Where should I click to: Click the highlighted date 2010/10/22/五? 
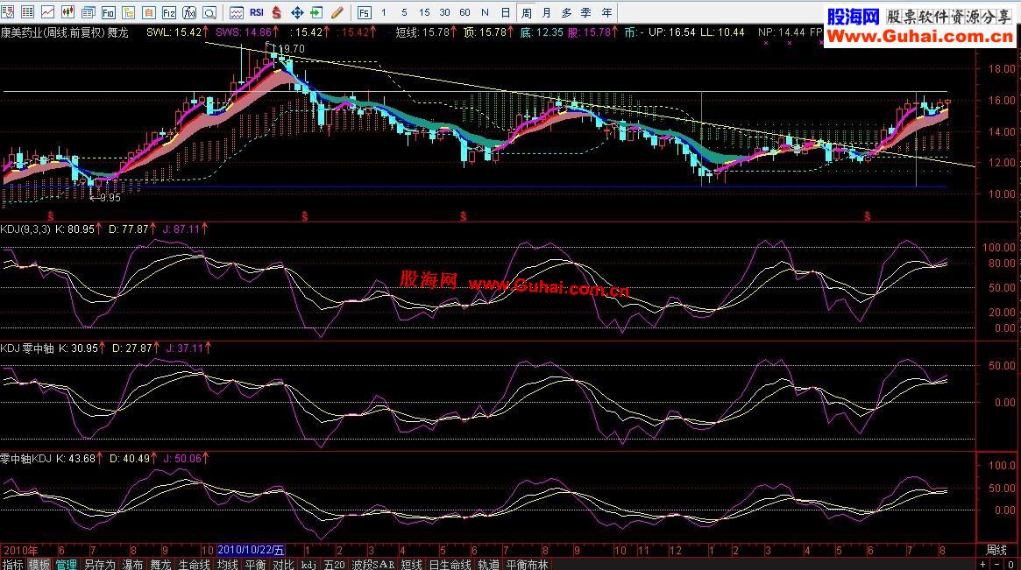click(x=251, y=551)
